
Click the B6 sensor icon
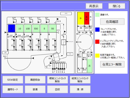90,32
